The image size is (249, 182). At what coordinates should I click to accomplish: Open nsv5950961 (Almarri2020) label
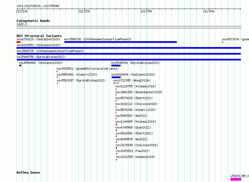tap(77, 74)
